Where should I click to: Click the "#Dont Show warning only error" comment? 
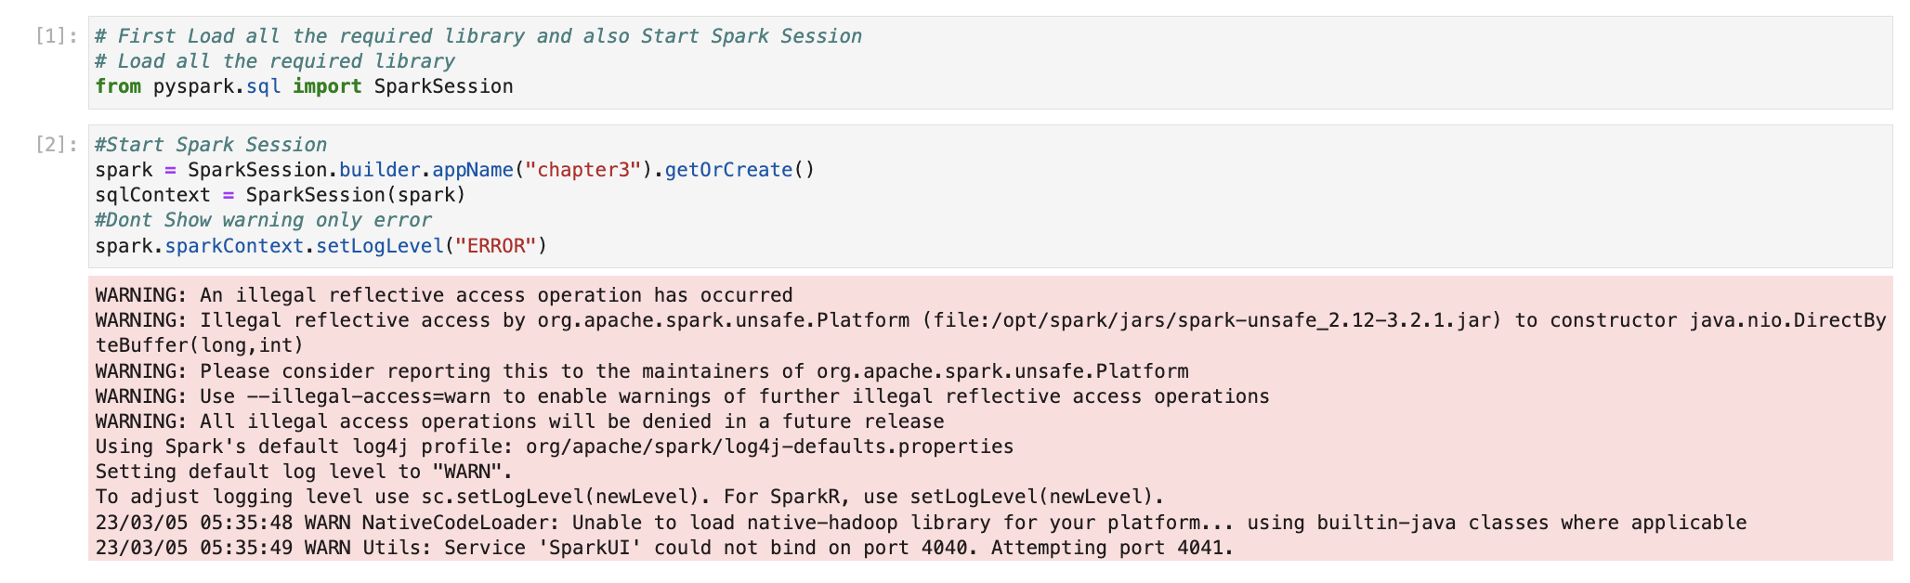[x=263, y=220]
